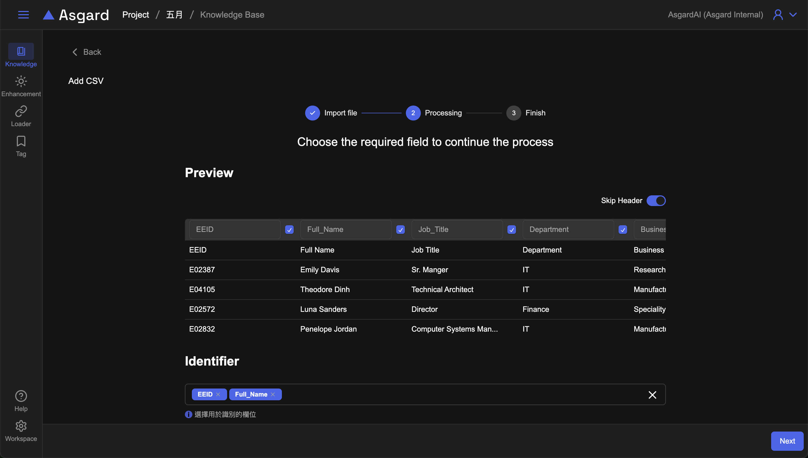Screen dimensions: 808x458
Task: Open the Tag bookmark icon
Action: pos(21,141)
